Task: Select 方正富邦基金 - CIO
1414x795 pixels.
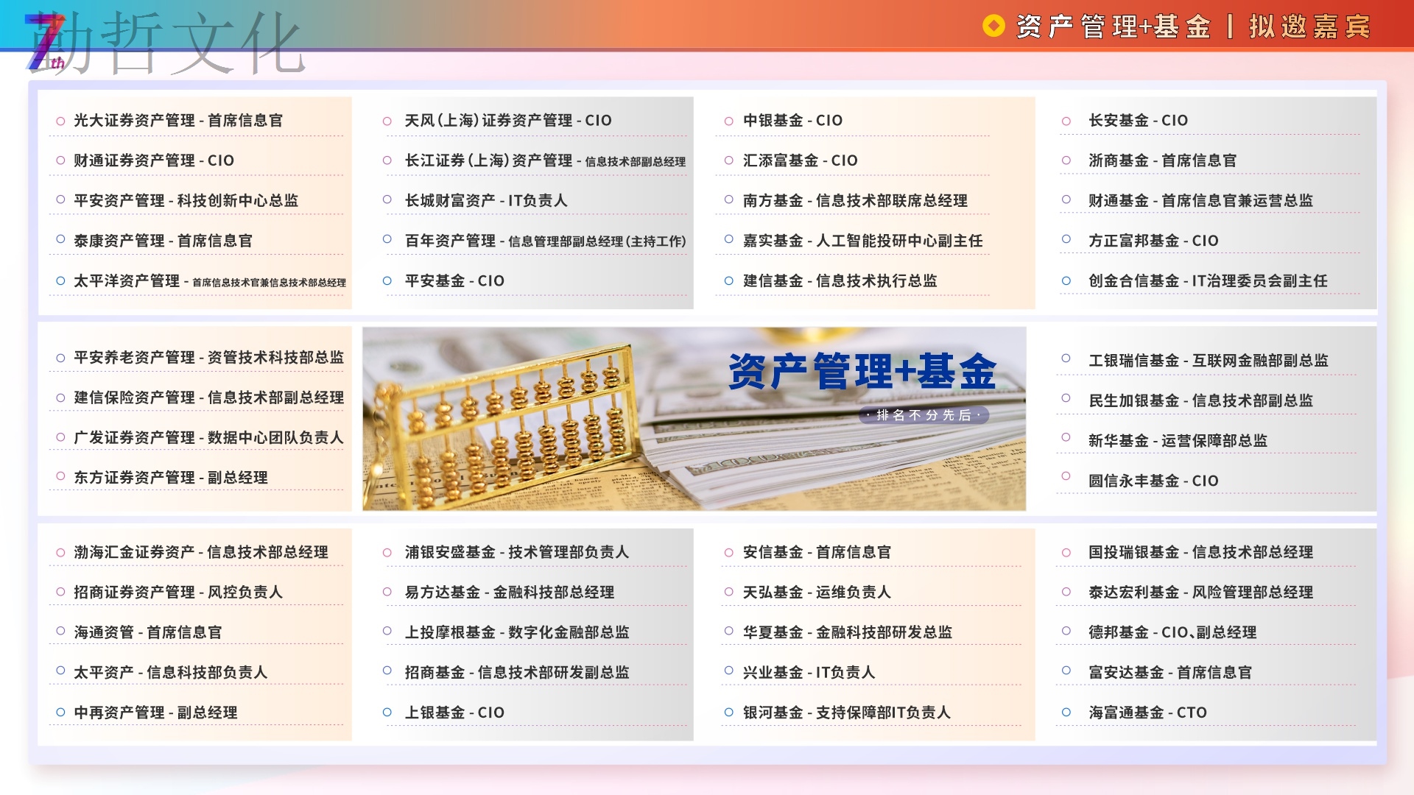Action: pos(1153,241)
